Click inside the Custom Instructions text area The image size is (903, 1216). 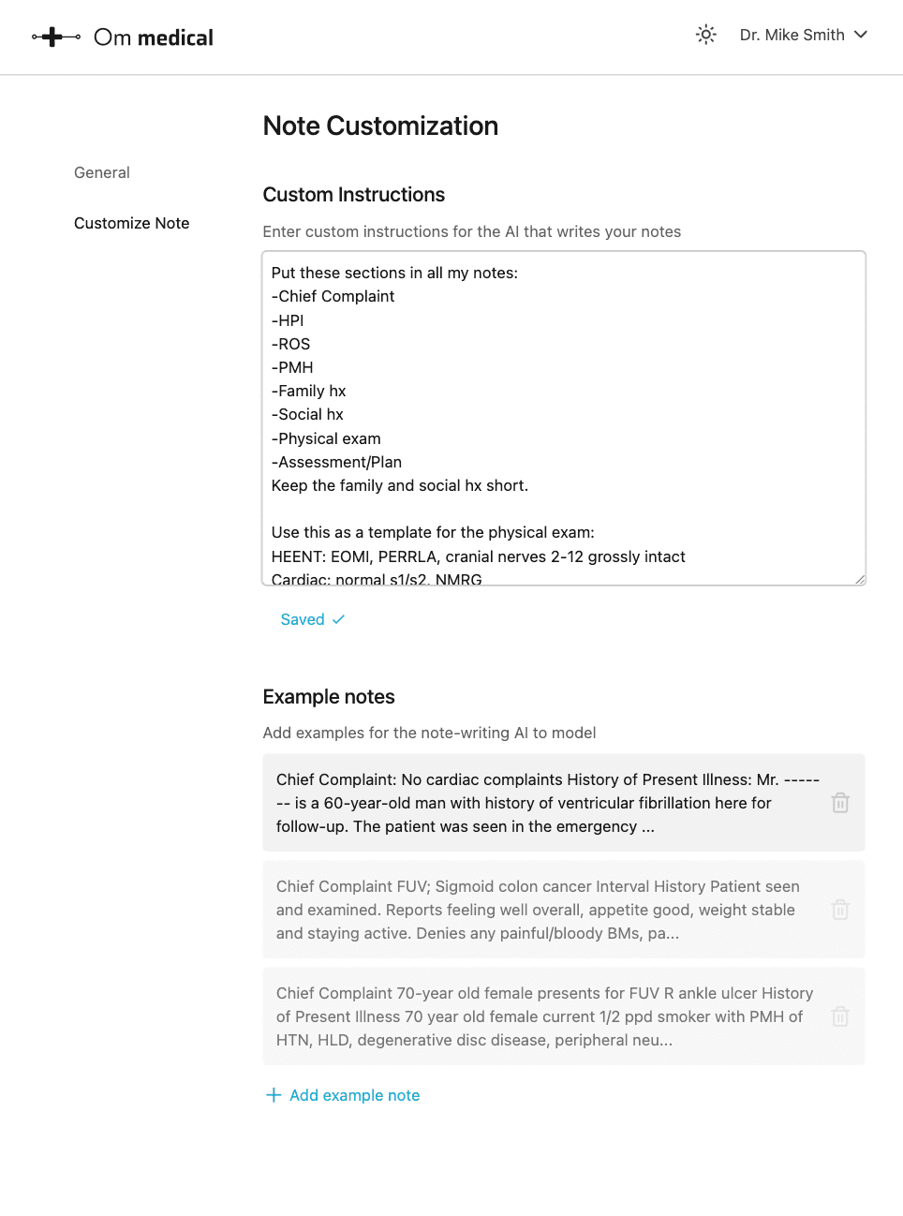[x=563, y=417]
